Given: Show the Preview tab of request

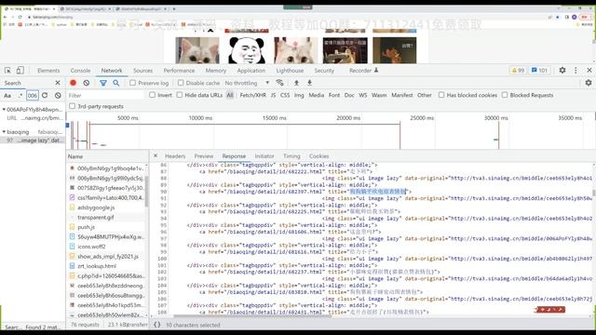Looking at the screenshot, I should point(204,156).
